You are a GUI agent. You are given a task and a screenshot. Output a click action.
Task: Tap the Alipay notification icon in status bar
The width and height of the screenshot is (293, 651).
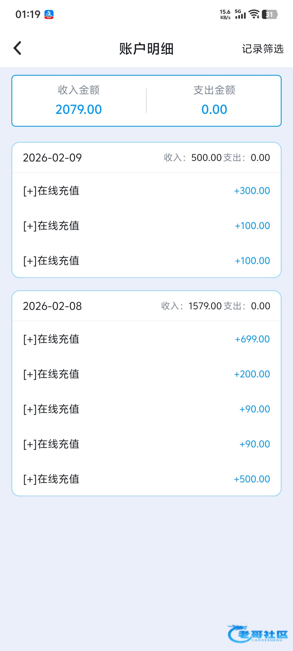coord(49,14)
